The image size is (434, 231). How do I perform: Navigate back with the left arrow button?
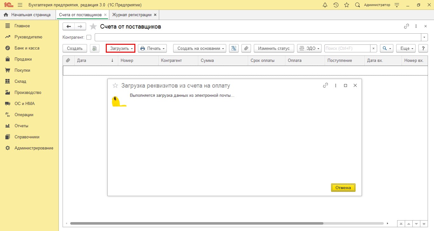(x=69, y=27)
